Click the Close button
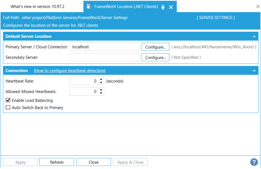The image size is (261, 169). tap(93, 162)
